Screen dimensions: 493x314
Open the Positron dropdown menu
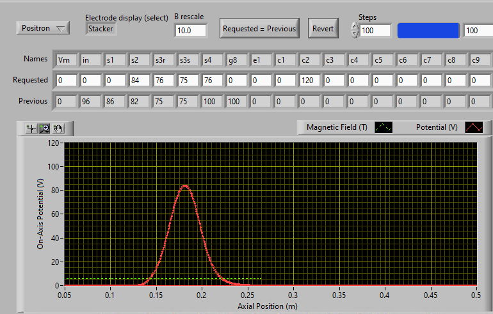[42, 28]
